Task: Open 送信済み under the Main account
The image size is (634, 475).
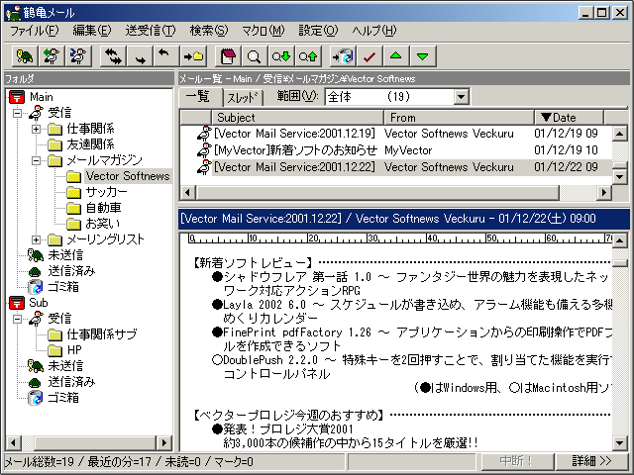Action: [x=61, y=271]
